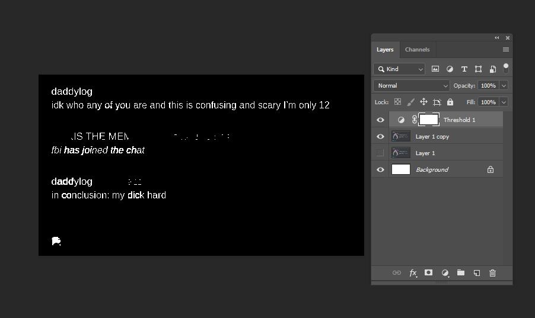
Task: Show the hidden Layer 1
Action: point(380,153)
